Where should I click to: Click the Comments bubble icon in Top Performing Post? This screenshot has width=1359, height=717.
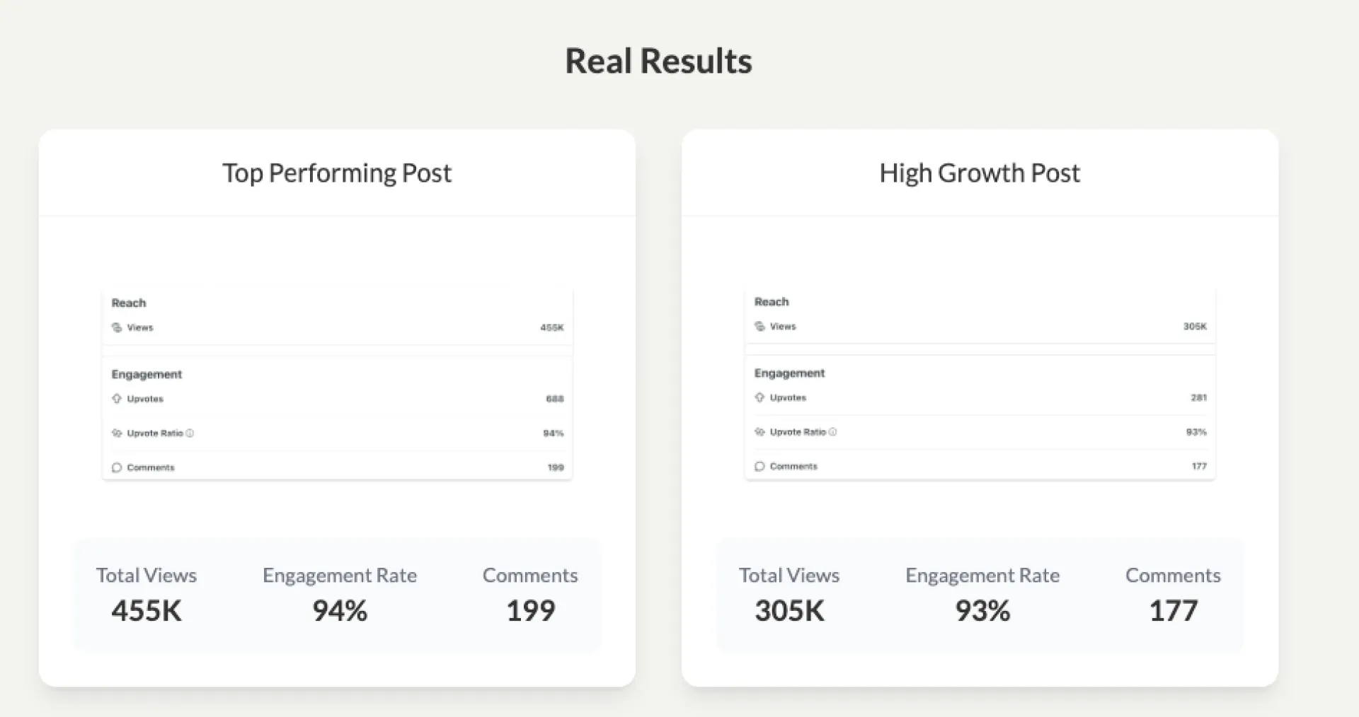pyautogui.click(x=117, y=468)
